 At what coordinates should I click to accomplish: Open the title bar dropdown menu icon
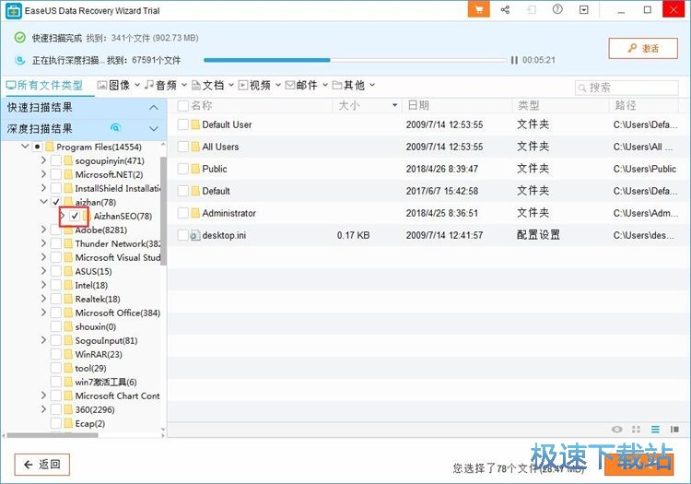click(x=584, y=10)
